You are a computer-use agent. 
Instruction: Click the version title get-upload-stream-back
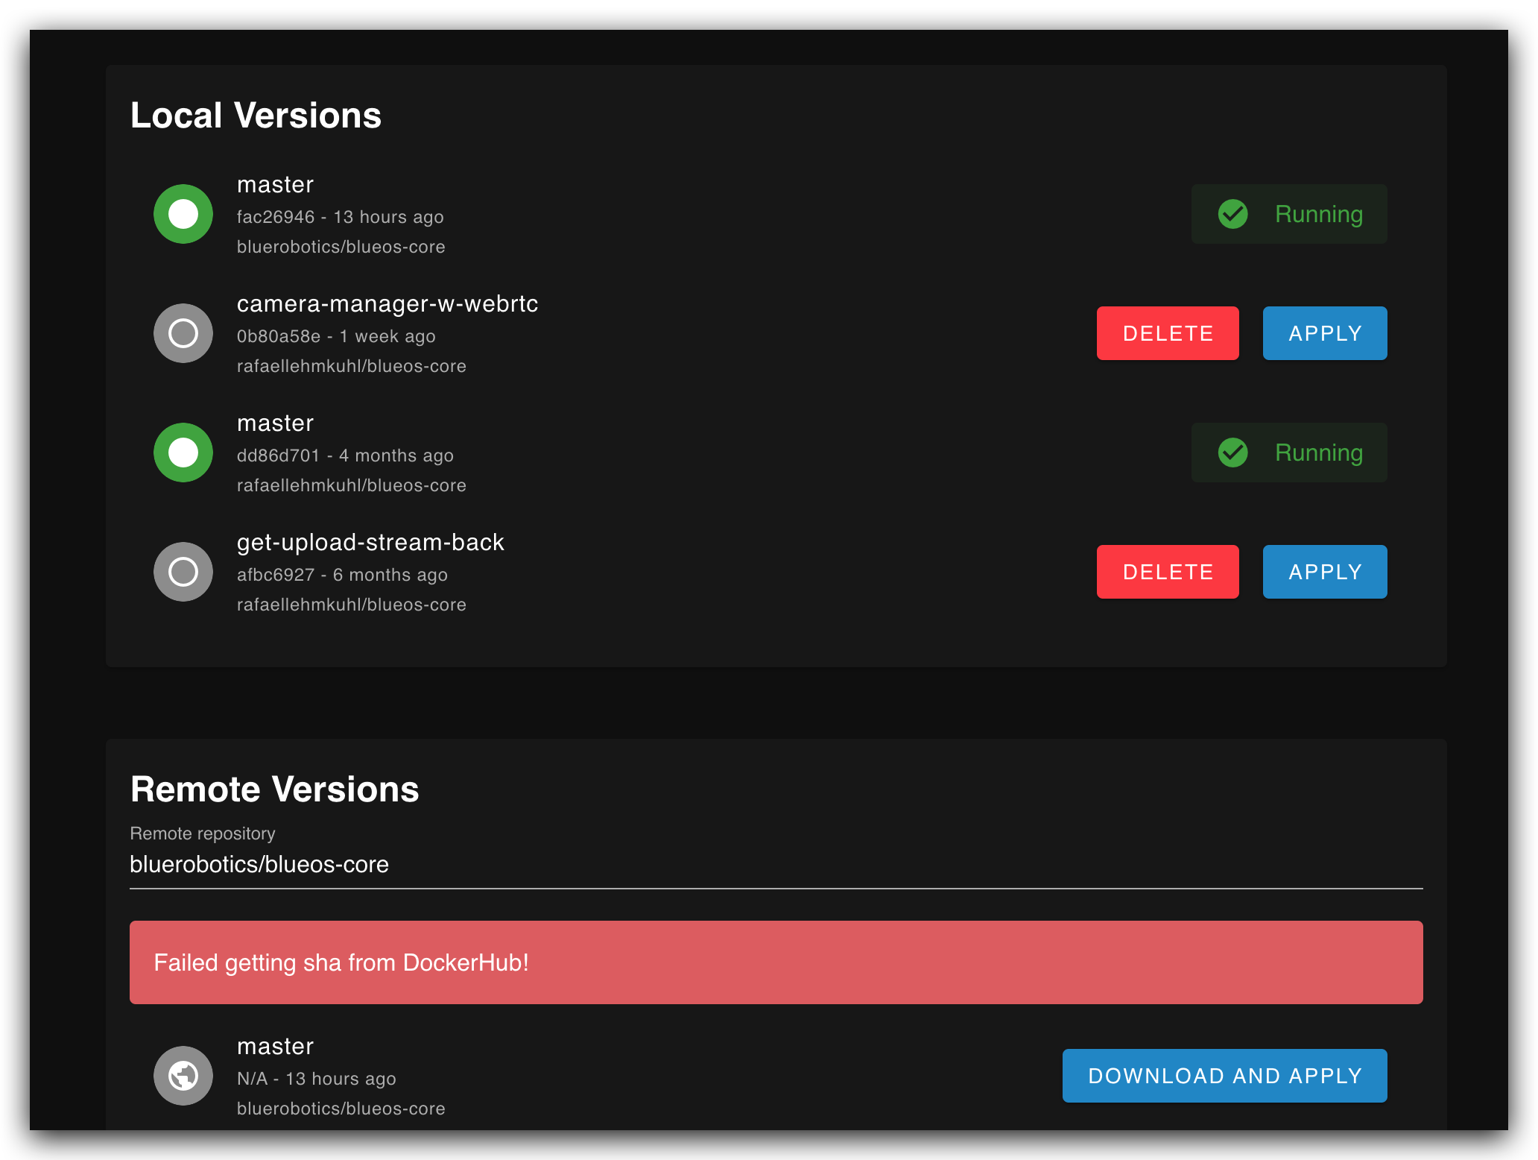[370, 542]
